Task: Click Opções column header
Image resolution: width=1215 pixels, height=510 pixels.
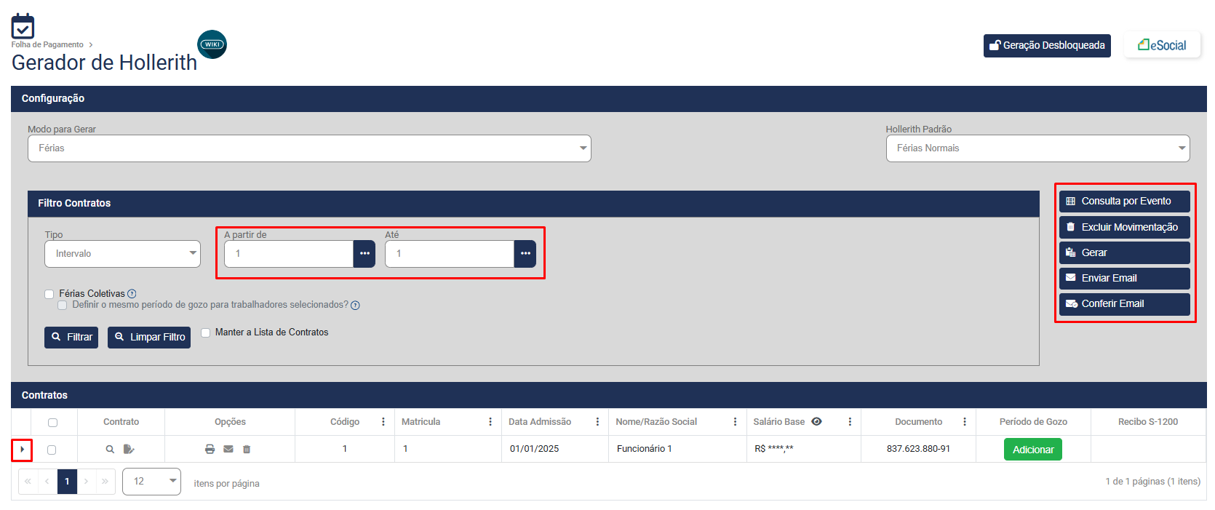Action: (x=230, y=422)
